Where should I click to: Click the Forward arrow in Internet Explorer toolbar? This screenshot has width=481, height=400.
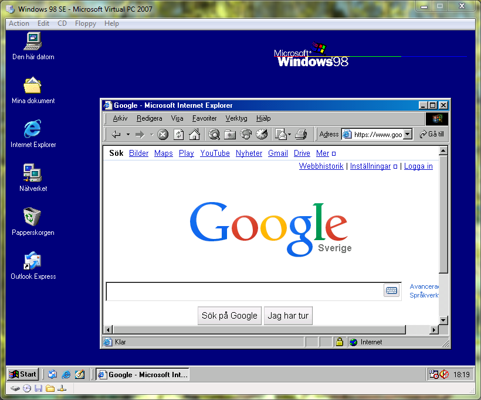click(140, 135)
